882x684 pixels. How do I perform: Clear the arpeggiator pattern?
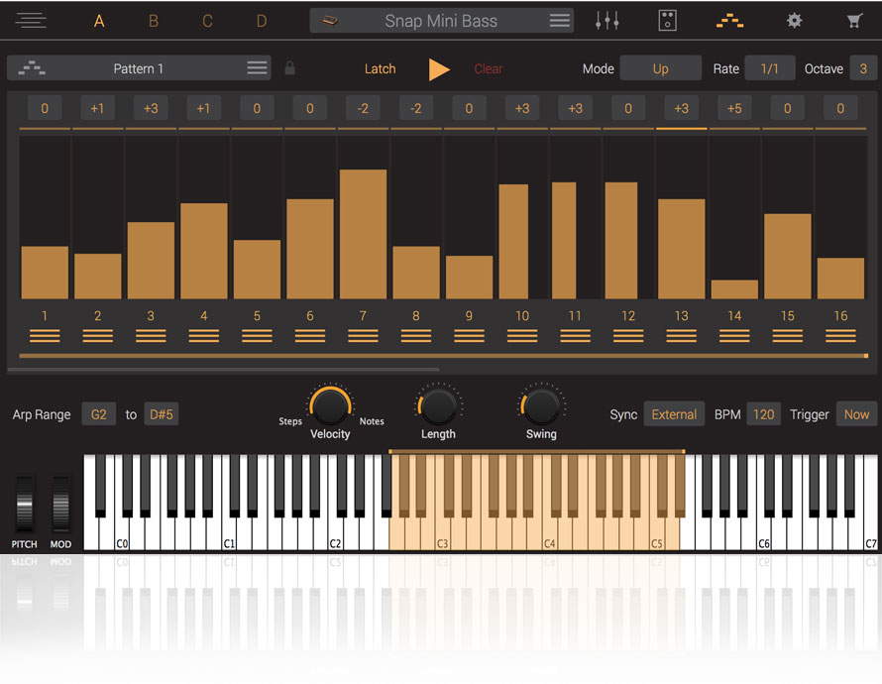coord(489,68)
